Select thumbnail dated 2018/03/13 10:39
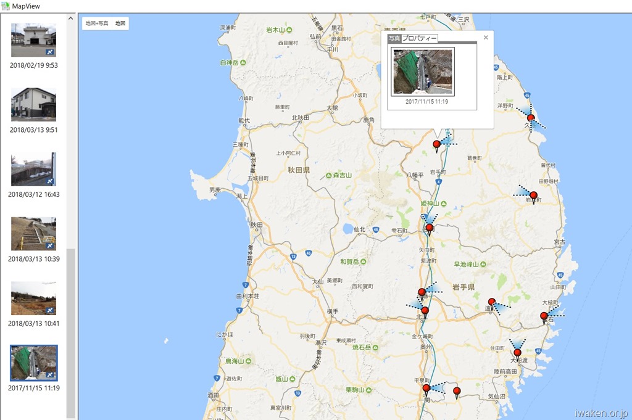Screen dimensions: 632x420 [33, 234]
